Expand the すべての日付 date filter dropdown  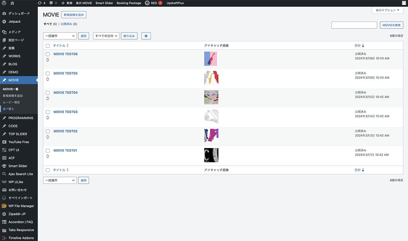106,36
